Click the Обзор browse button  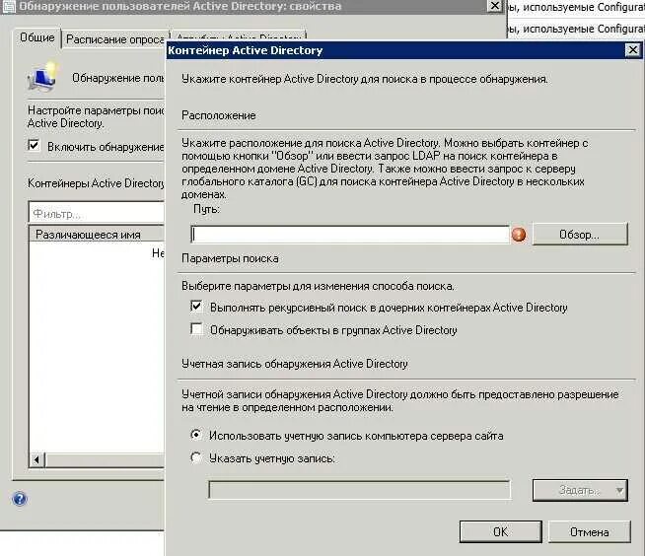(x=580, y=235)
